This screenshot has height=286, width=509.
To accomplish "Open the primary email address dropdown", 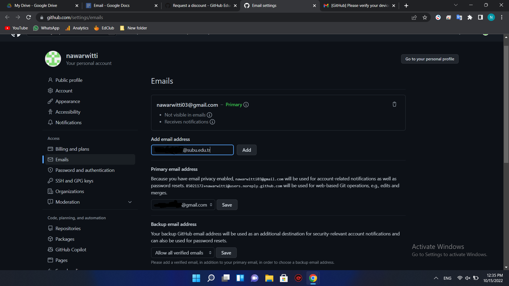I will (183, 205).
